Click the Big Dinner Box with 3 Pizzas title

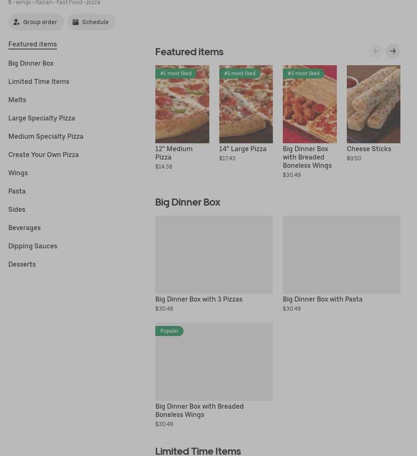point(199,299)
